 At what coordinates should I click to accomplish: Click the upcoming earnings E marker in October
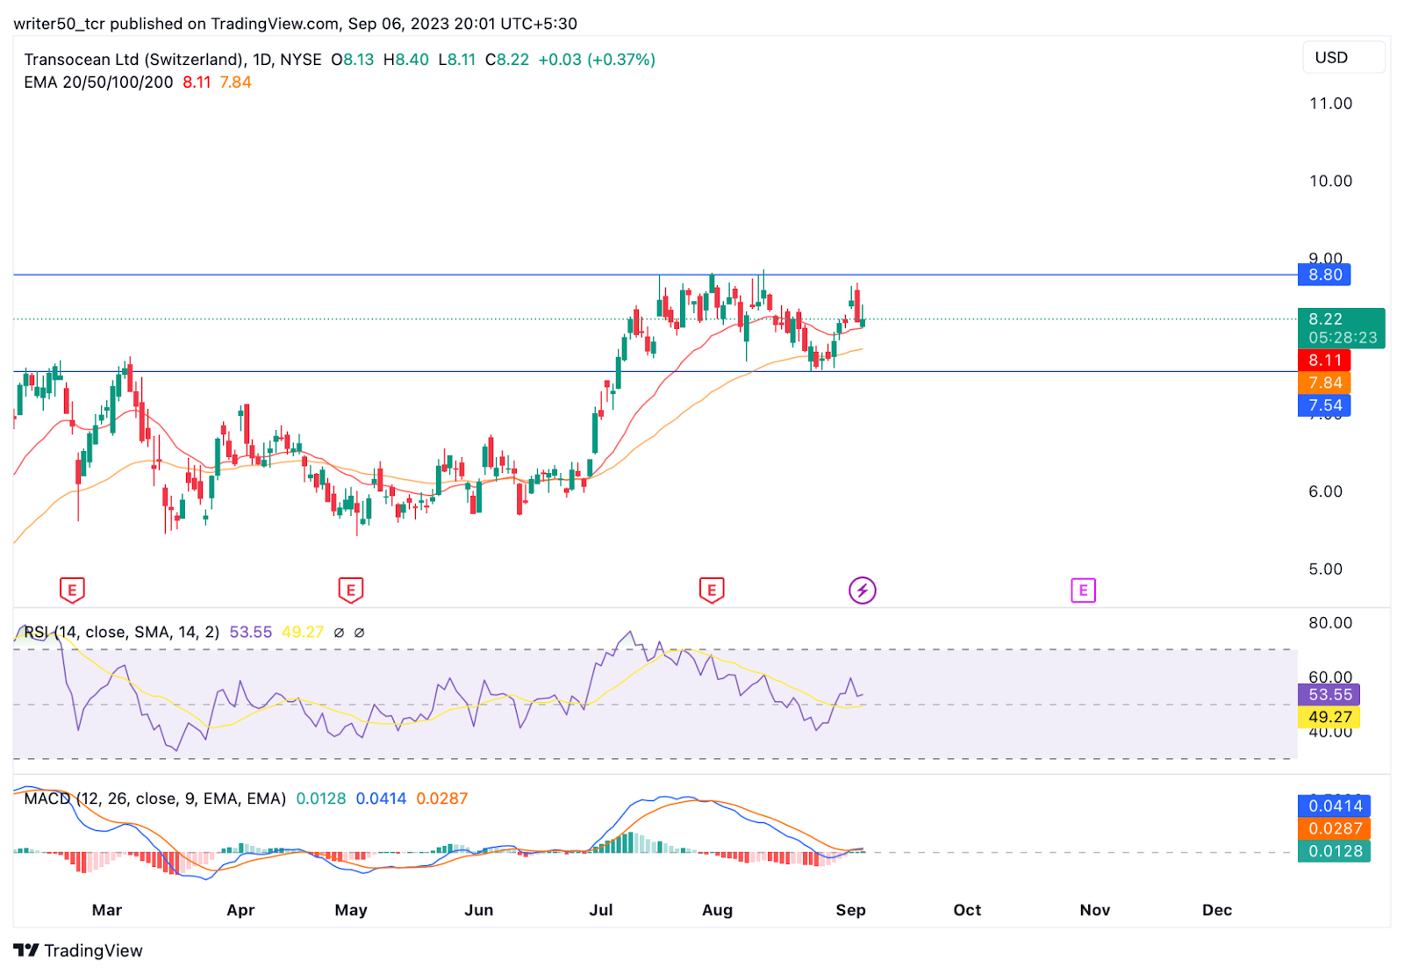[1084, 591]
